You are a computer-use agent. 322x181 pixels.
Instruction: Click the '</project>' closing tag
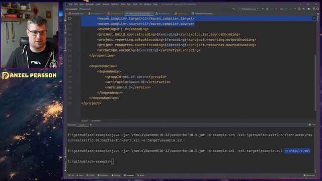coord(91,103)
